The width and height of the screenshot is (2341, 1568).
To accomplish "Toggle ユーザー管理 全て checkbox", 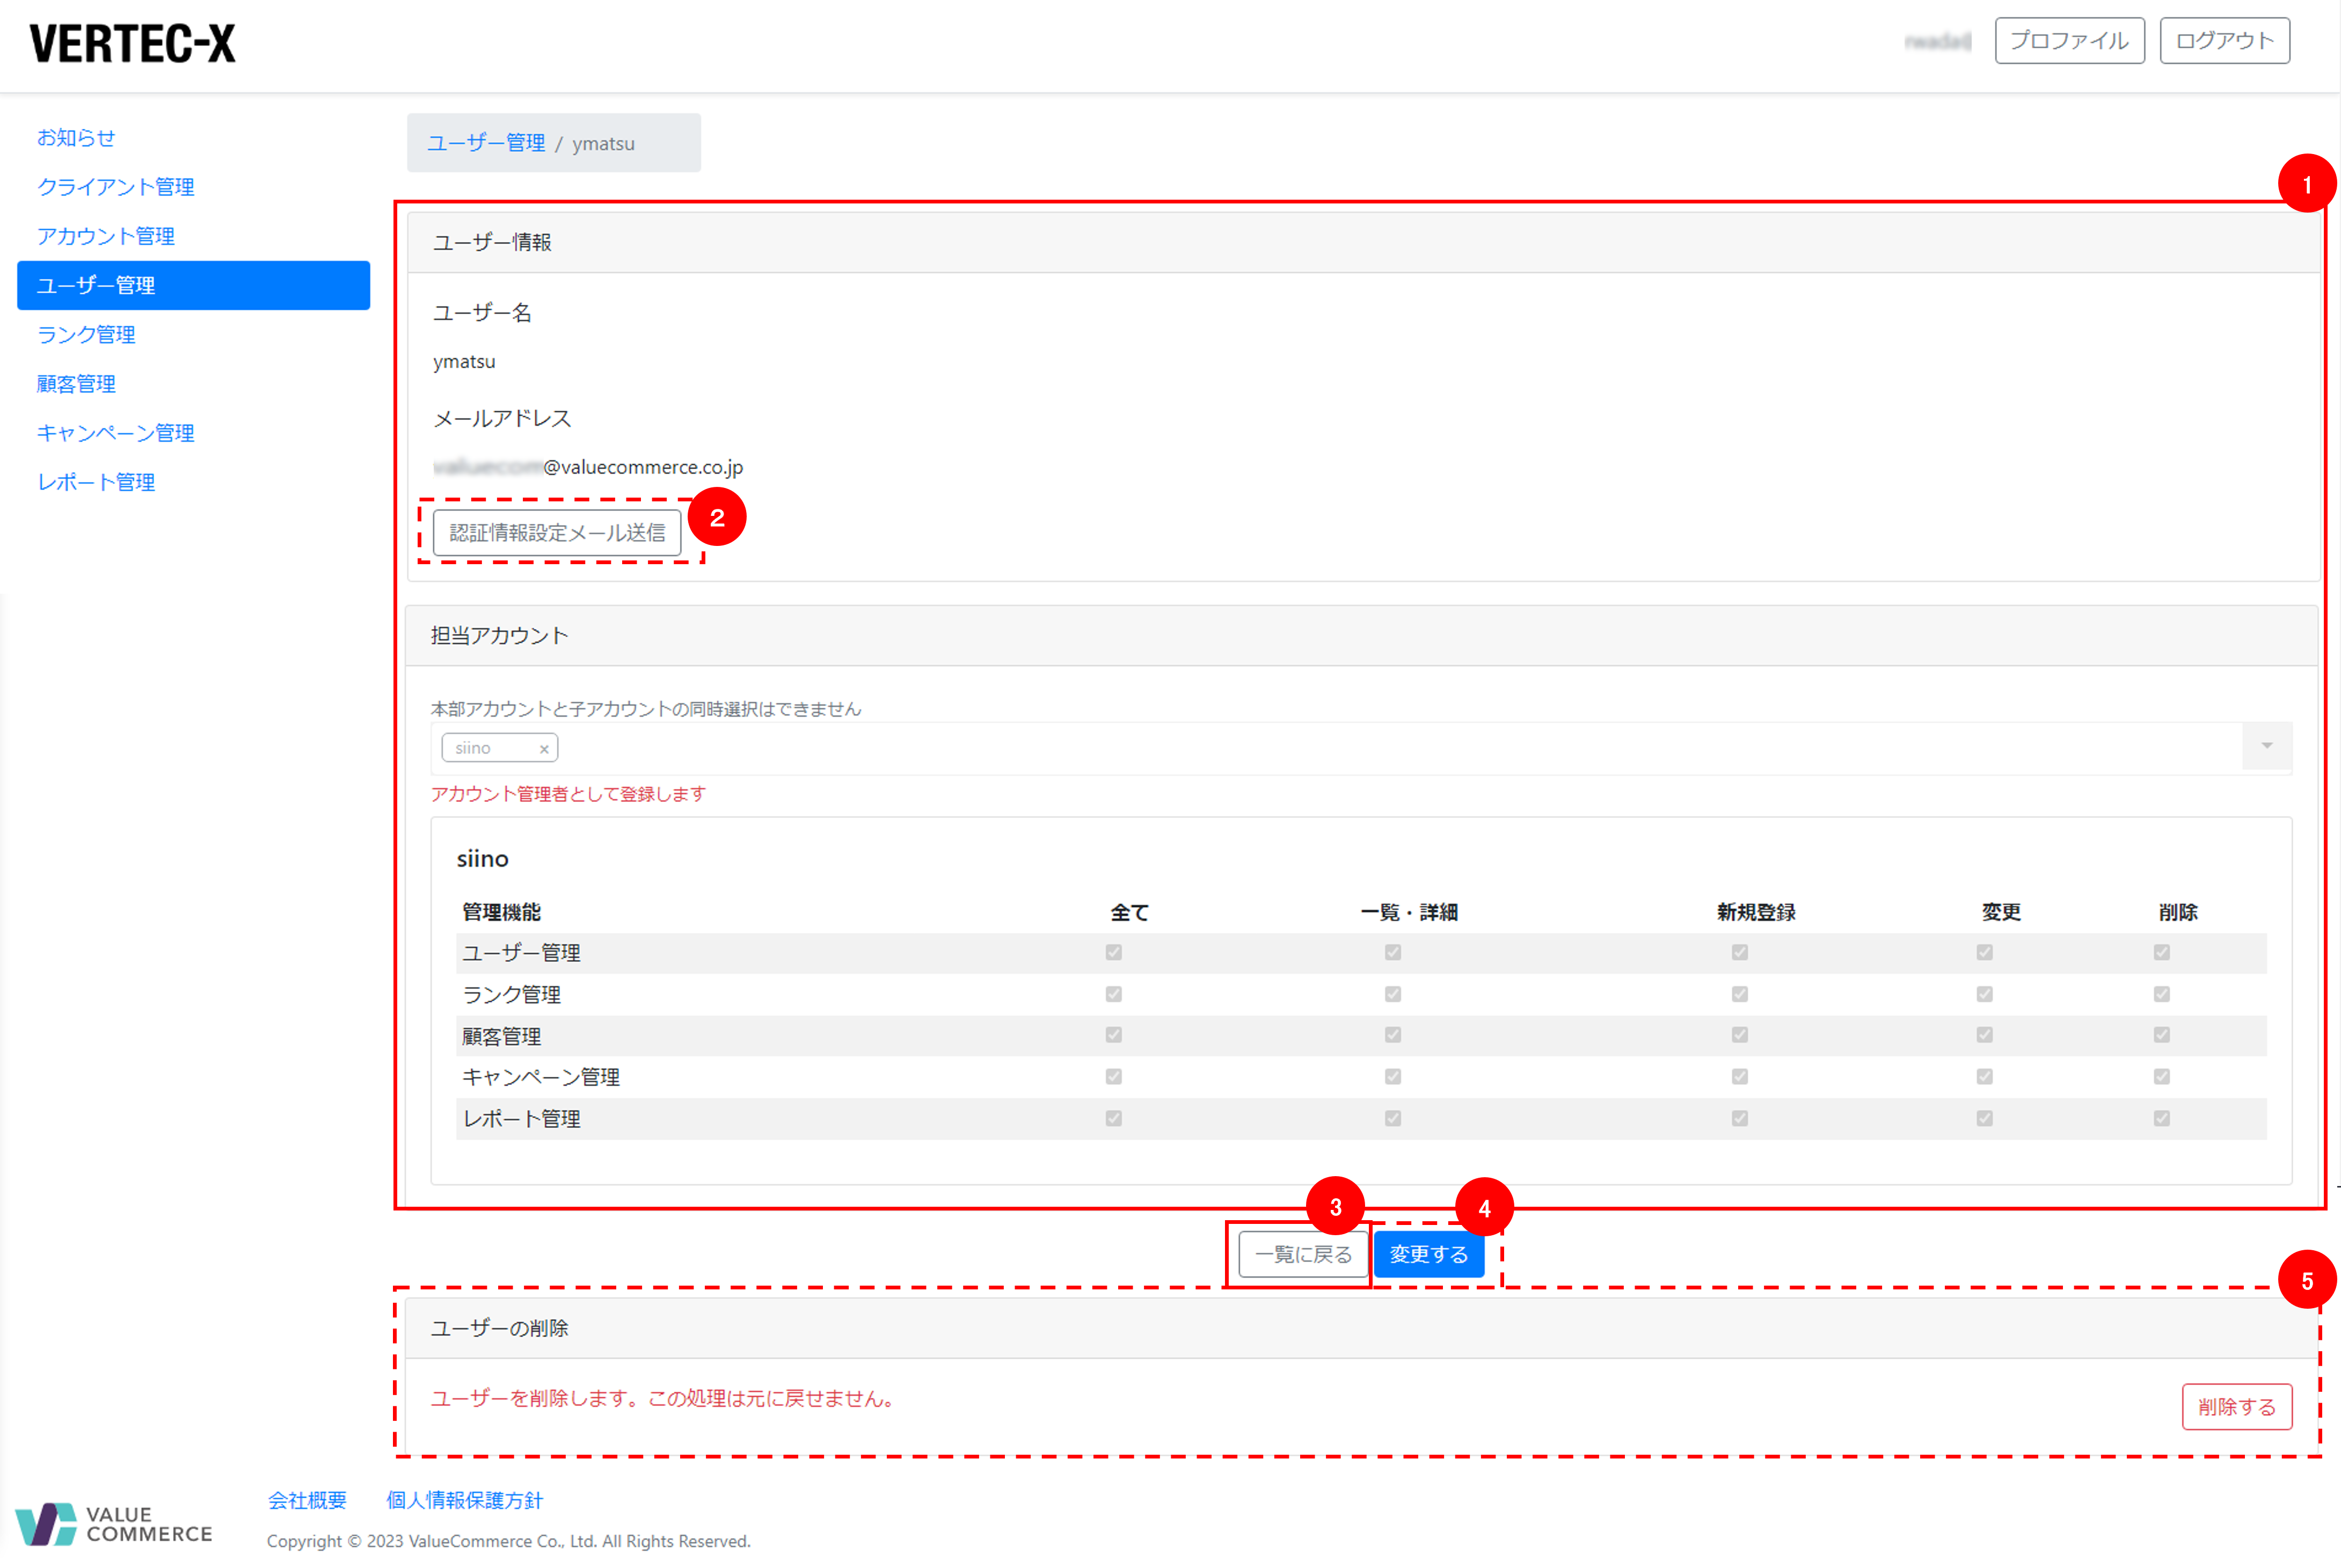I will pos(1113,952).
